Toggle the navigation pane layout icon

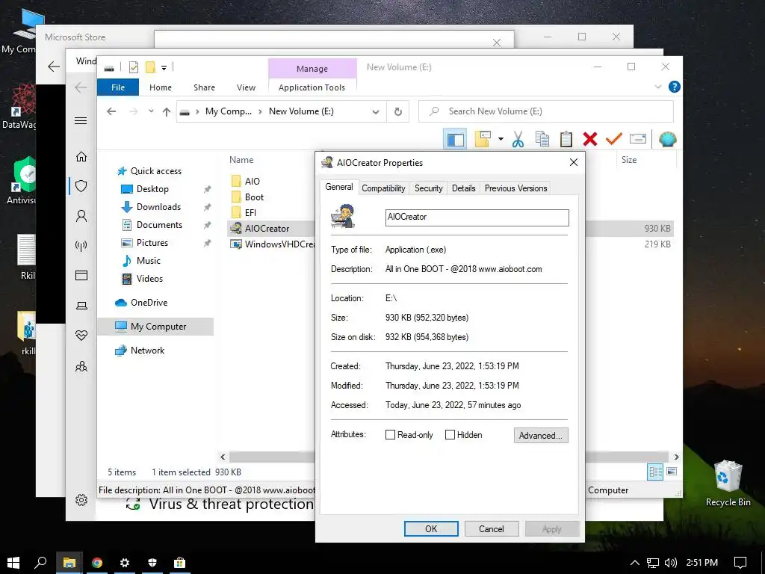click(x=455, y=140)
